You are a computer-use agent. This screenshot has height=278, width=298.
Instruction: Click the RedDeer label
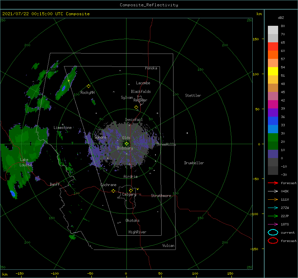(x=140, y=100)
